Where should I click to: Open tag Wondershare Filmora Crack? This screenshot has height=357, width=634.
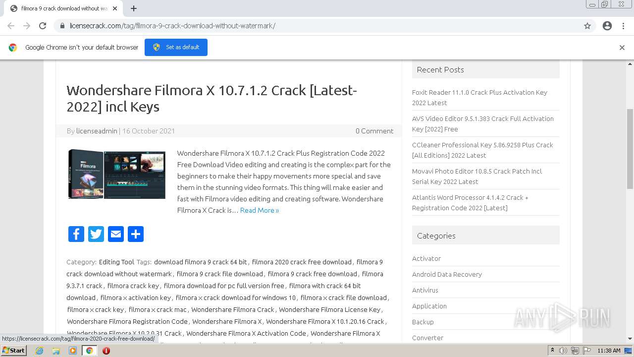pos(233,309)
